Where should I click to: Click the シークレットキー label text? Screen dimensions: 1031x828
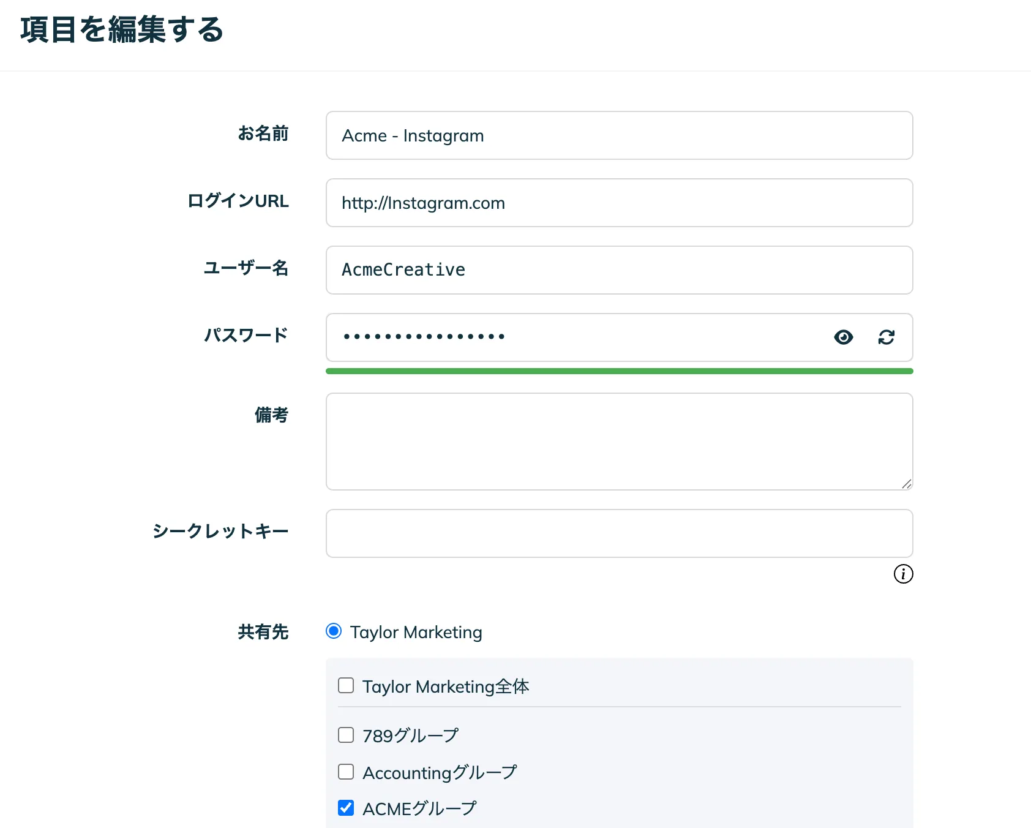[x=220, y=531]
